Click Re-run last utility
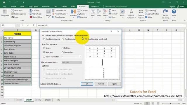Viewport: 187px width, 105px height. tap(165, 14)
